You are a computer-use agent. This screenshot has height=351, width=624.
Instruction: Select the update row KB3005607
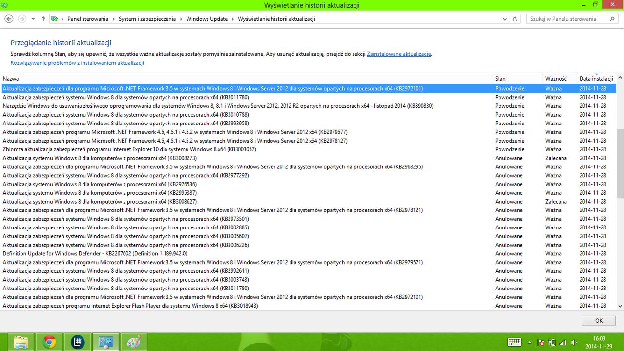click(308, 236)
